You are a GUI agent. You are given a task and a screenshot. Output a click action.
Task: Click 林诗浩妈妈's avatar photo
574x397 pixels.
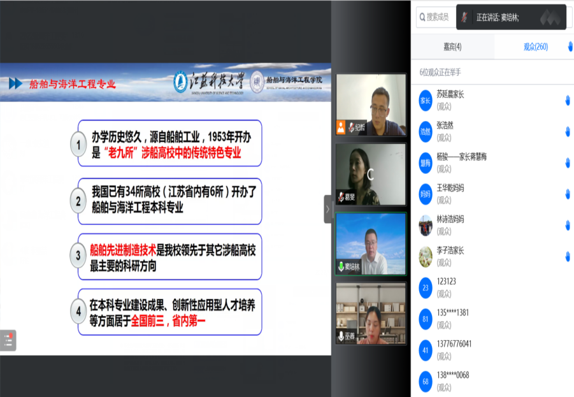[426, 225]
